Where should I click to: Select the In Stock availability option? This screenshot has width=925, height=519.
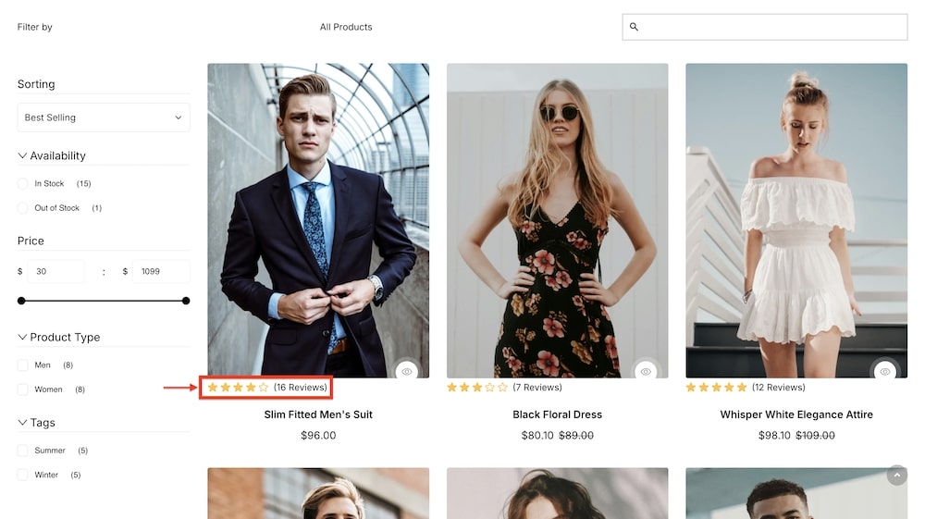pyautogui.click(x=23, y=184)
